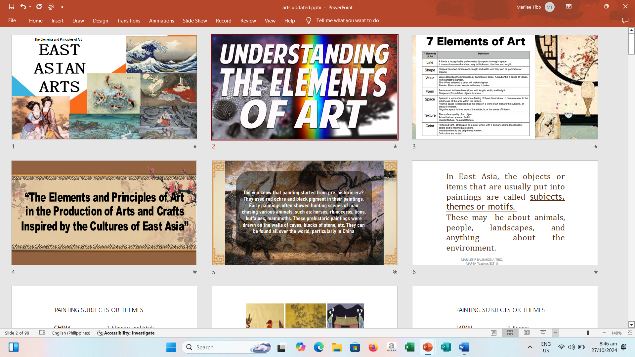This screenshot has height=357, width=635.
Task: Open the Help tab
Action: coord(289,20)
